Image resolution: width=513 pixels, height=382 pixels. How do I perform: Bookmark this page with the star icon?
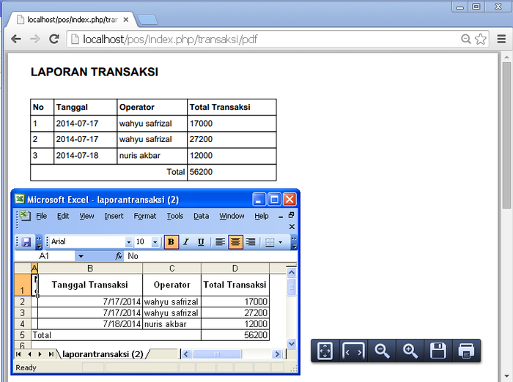pos(481,40)
